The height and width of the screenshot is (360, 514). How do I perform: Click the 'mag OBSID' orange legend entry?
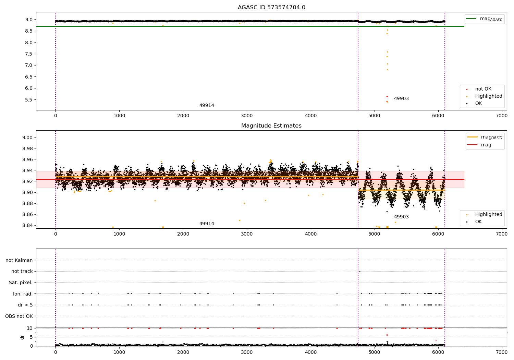pos(485,137)
